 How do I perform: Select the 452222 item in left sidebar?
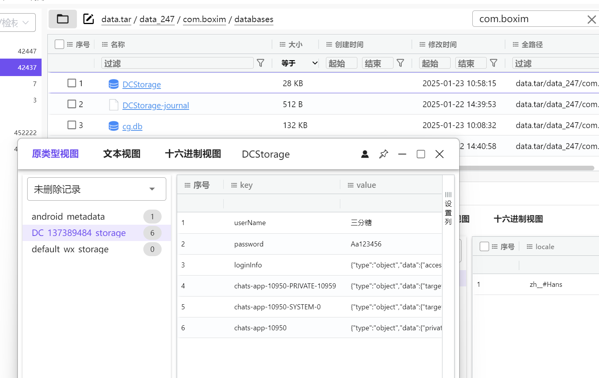pos(25,133)
